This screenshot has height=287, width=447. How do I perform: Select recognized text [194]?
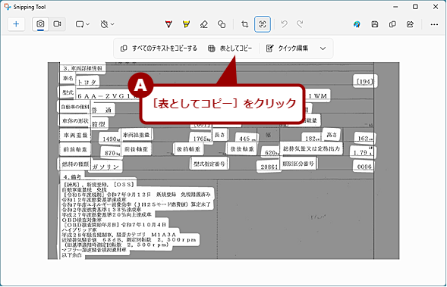click(x=364, y=82)
